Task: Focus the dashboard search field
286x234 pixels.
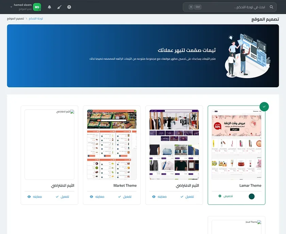Action: point(229,7)
